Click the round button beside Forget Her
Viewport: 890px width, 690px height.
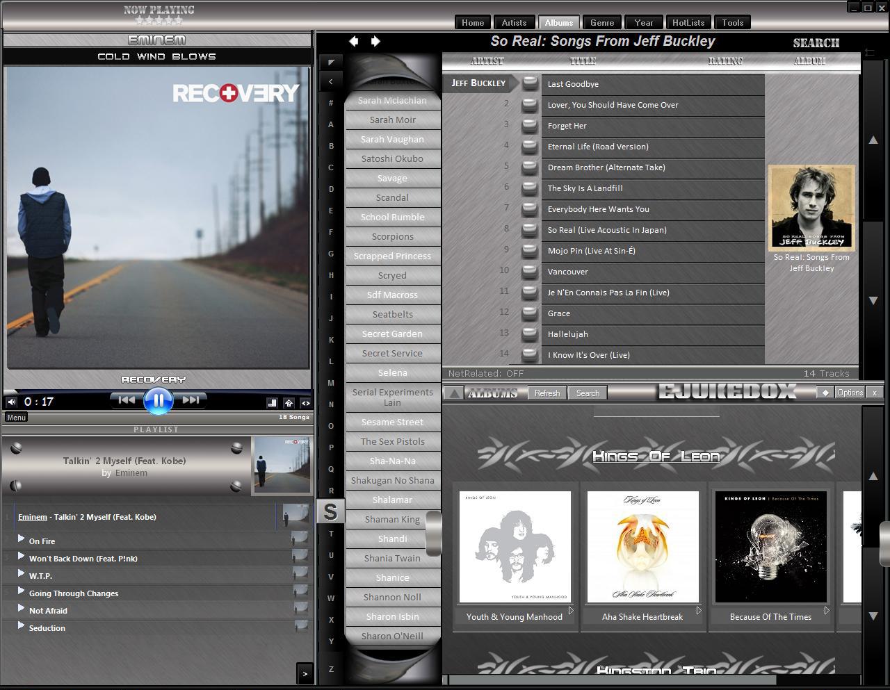pos(530,125)
